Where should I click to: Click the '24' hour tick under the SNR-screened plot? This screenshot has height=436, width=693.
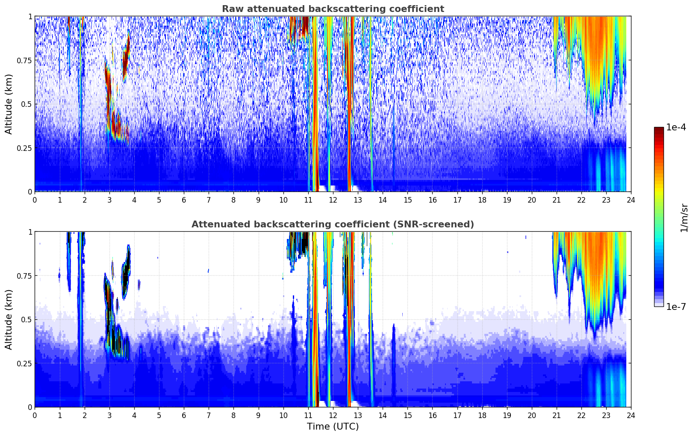point(631,415)
